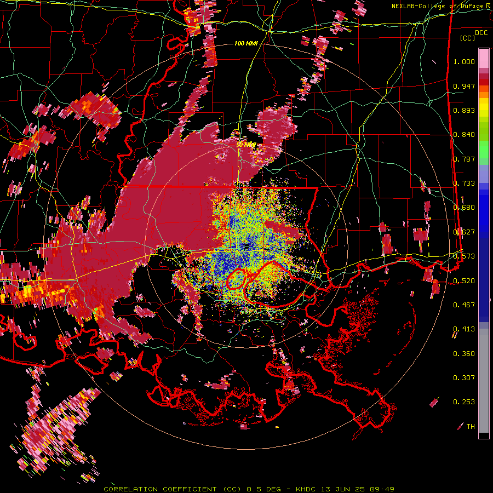The width and height of the screenshot is (493, 493).
Task: Pick the light pink color band beside 1.000
Action: [484, 59]
